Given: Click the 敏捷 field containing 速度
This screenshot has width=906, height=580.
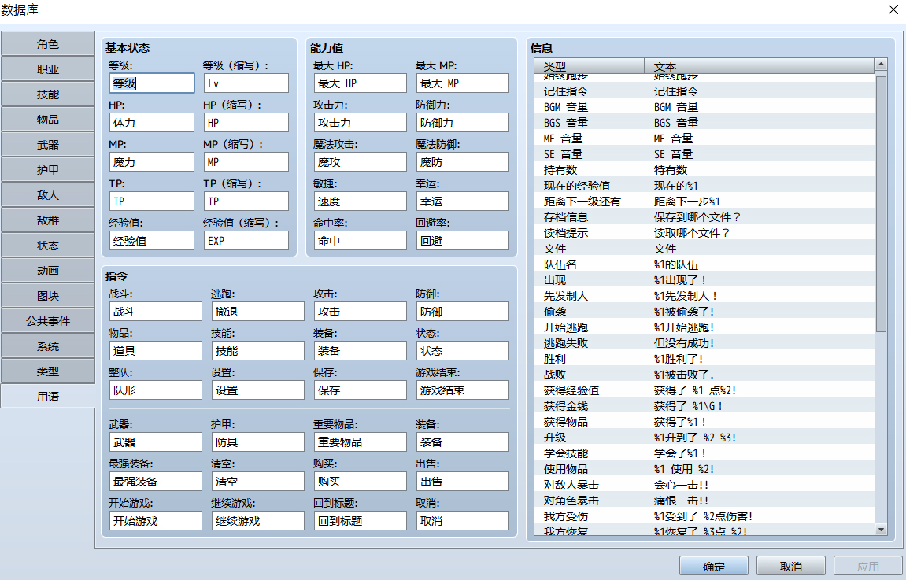Looking at the screenshot, I should click(x=360, y=201).
